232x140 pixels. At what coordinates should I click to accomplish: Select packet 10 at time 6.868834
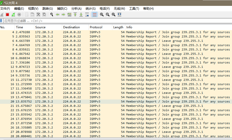click(x=116, y=58)
